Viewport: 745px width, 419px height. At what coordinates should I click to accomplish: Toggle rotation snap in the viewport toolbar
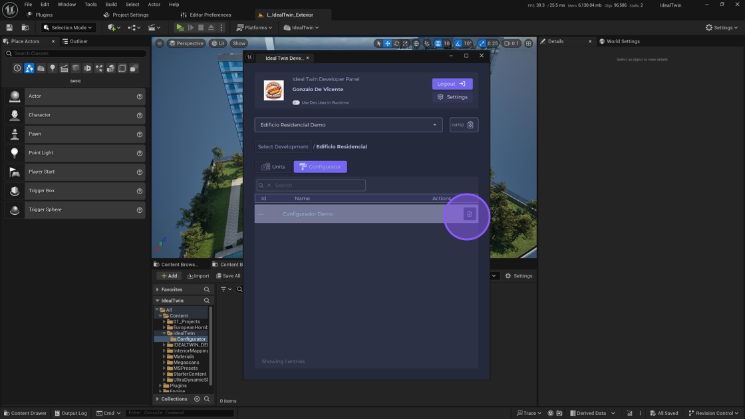pos(458,43)
